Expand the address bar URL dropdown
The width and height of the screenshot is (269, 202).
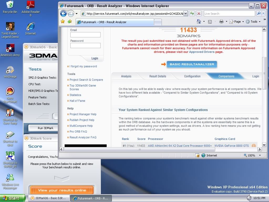coord(186,13)
